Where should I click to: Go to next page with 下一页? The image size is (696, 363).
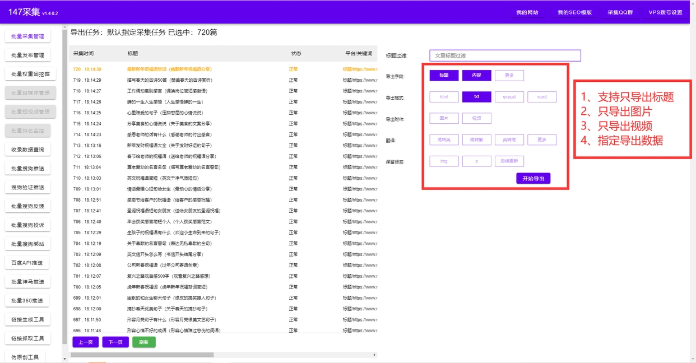(115, 342)
